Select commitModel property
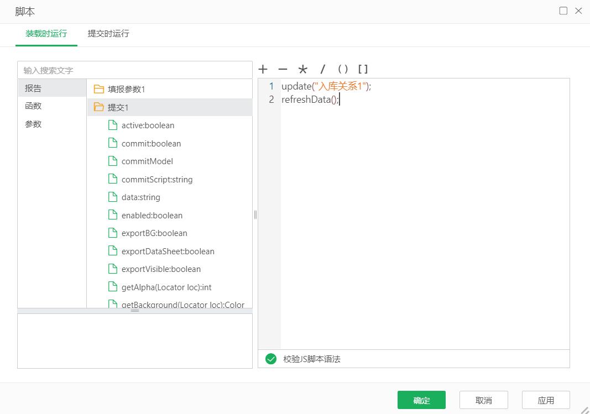Image resolution: width=590 pixels, height=414 pixels. pos(147,161)
